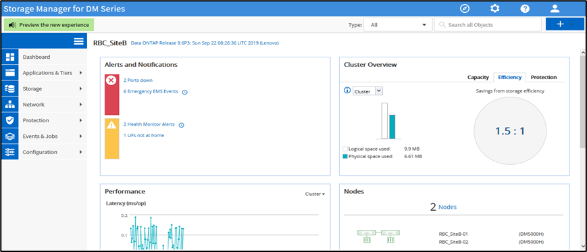Click the Applications & Tiers sidebar icon
This screenshot has width=587, height=252.
pyautogui.click(x=9, y=73)
